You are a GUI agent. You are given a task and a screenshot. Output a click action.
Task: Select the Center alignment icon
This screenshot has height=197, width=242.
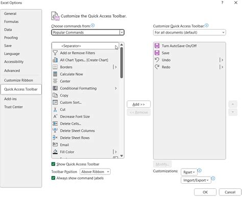tap(55, 81)
